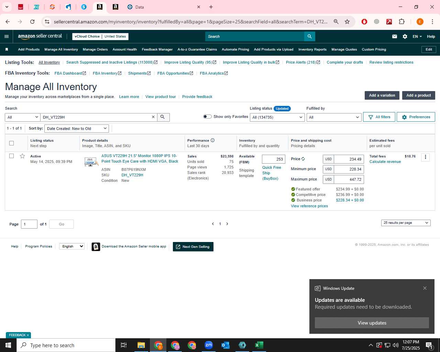Toggle Show only Favorites switch
440x352 pixels.
(x=207, y=117)
